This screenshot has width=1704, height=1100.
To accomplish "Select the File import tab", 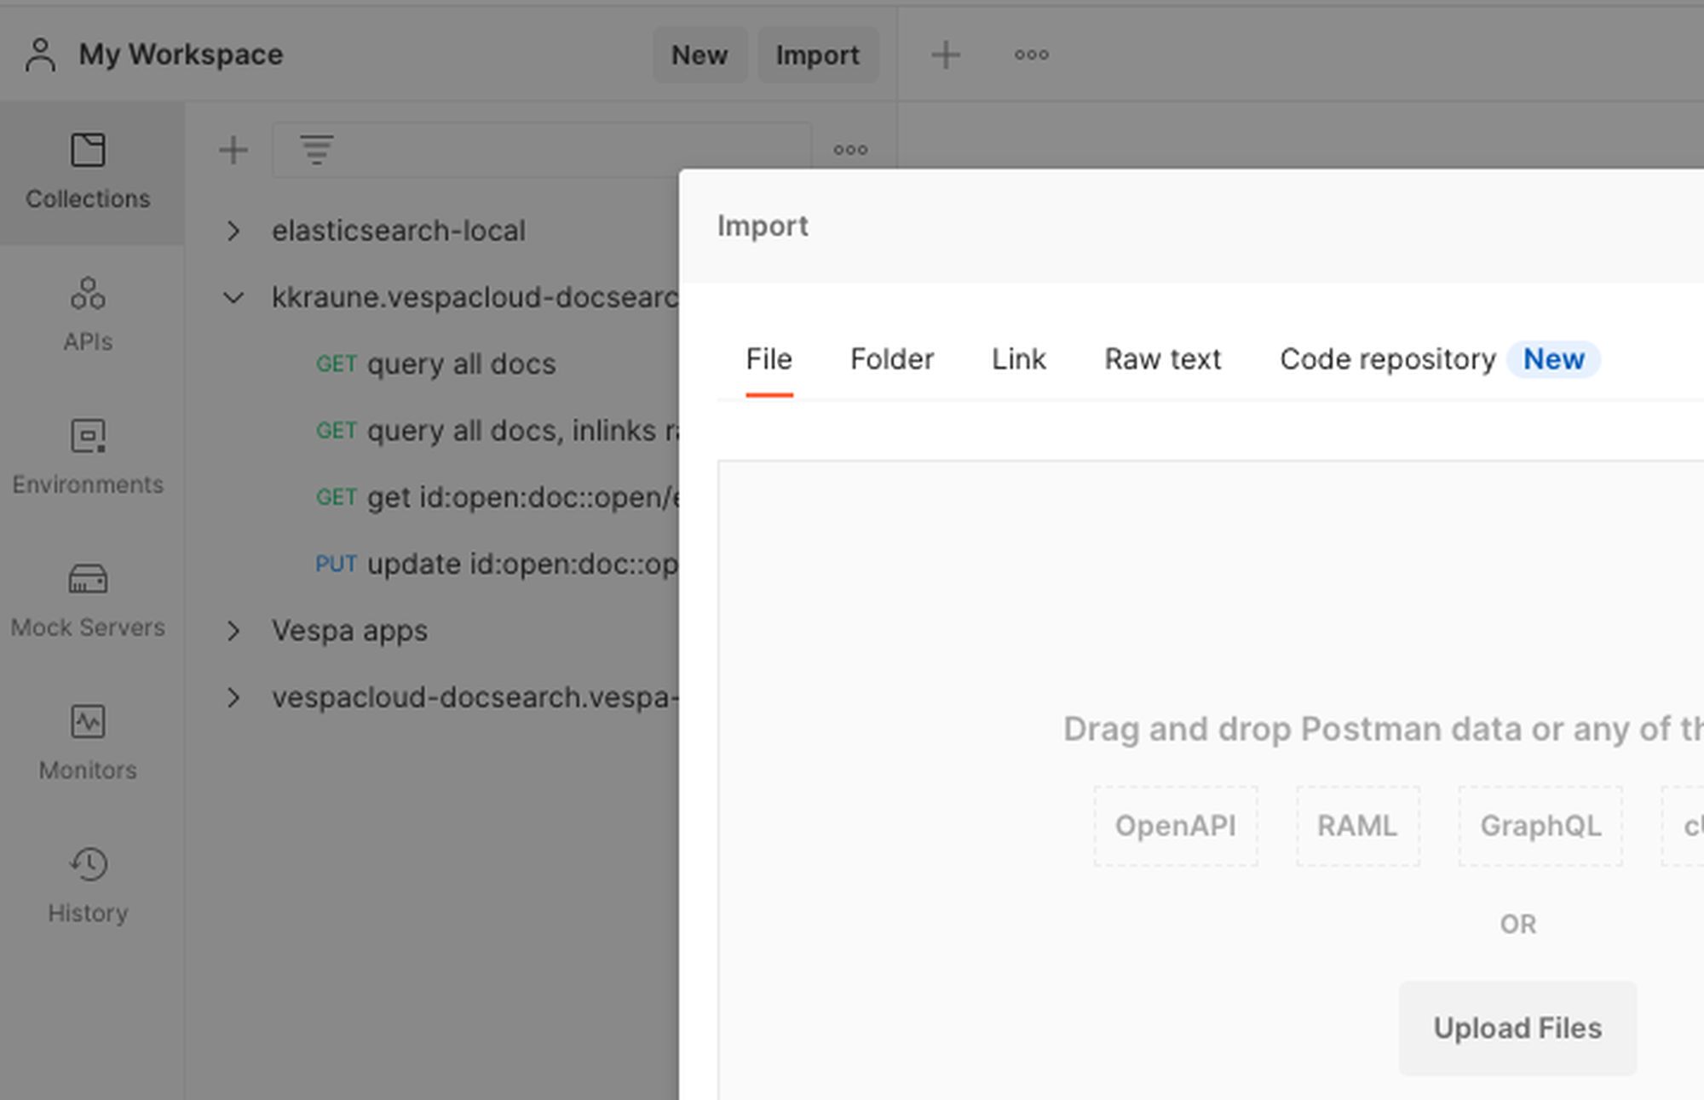I will [769, 359].
